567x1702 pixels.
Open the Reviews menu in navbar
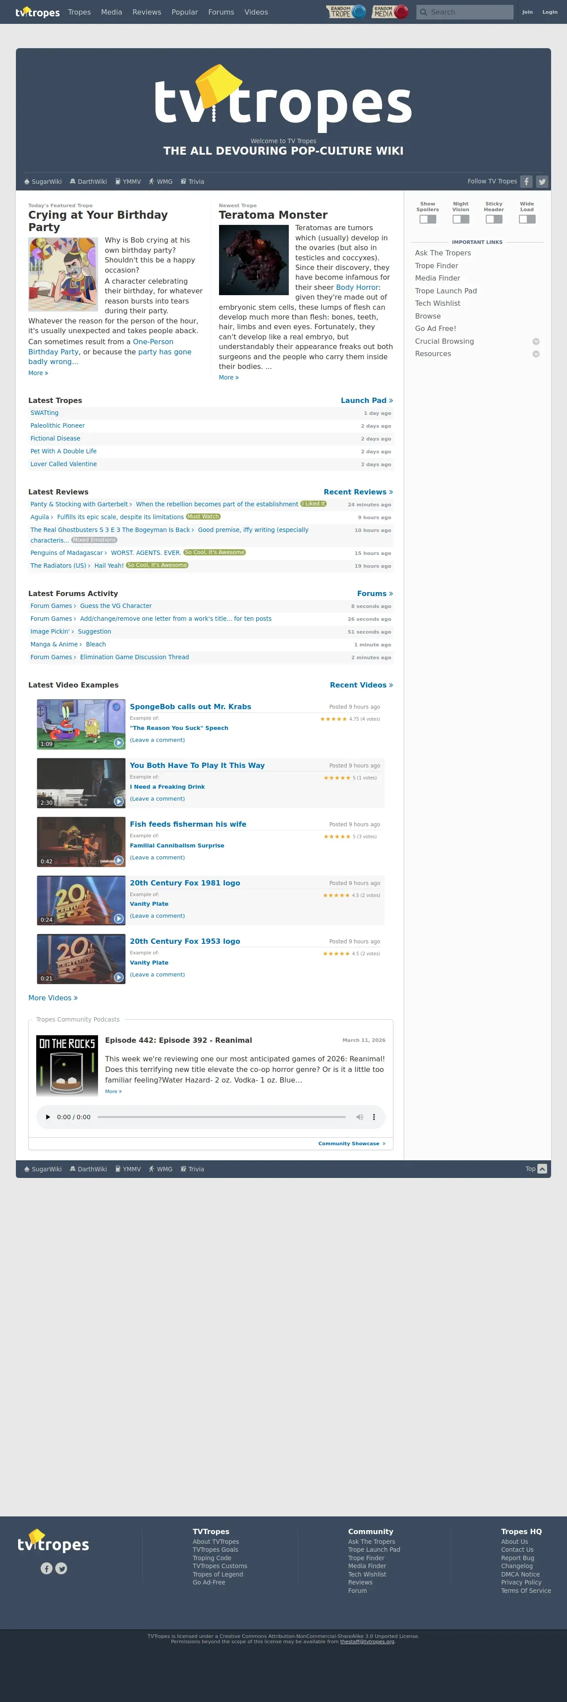[147, 12]
